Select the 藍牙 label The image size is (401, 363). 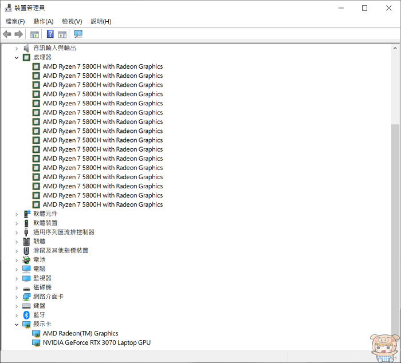click(39, 315)
